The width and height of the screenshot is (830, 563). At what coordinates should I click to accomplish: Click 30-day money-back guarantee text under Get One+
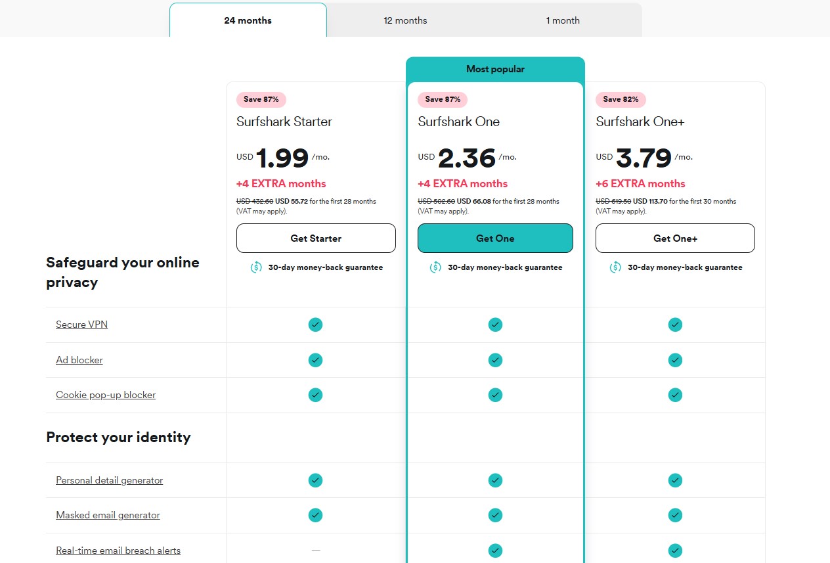point(685,267)
